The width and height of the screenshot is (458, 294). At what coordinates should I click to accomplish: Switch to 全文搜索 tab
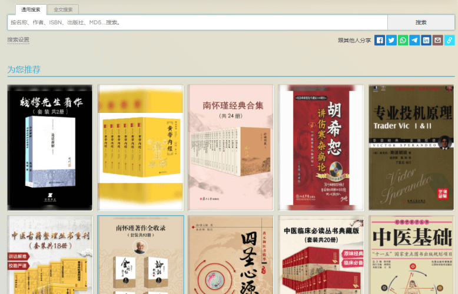point(63,9)
